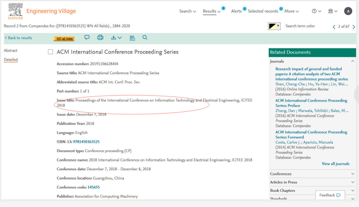This screenshot has height=207, width=359.
Task: Collapse the Journals section
Action: [x=353, y=62]
